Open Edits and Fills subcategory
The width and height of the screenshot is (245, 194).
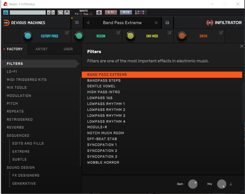coord(28,143)
